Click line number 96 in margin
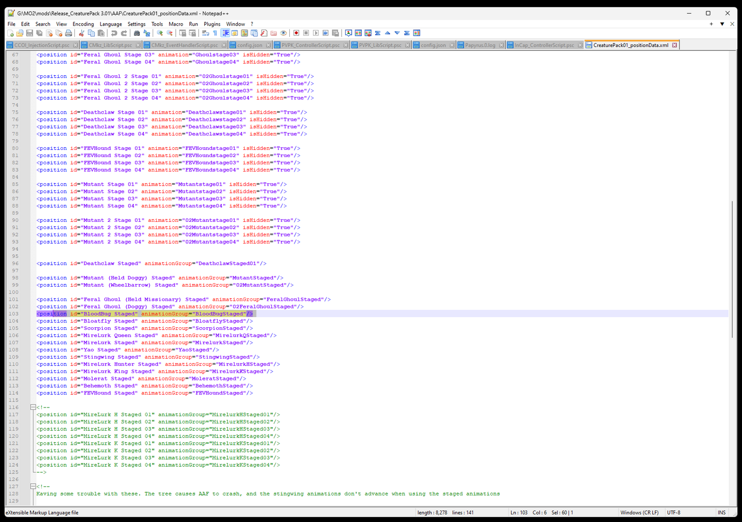Image resolution: width=742 pixels, height=522 pixels. (x=15, y=264)
